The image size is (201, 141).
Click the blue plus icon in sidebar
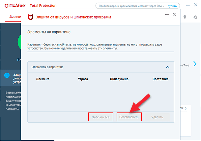point(7,75)
